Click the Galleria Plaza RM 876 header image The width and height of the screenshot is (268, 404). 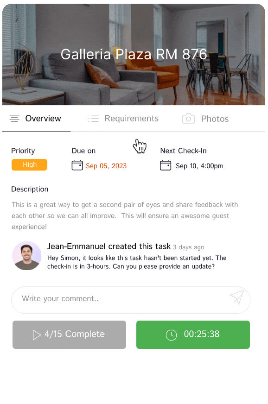[134, 54]
